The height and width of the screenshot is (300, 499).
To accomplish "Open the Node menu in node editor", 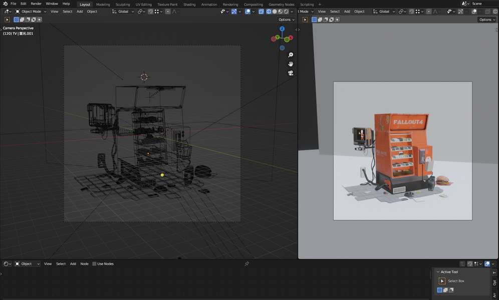I will (x=84, y=264).
